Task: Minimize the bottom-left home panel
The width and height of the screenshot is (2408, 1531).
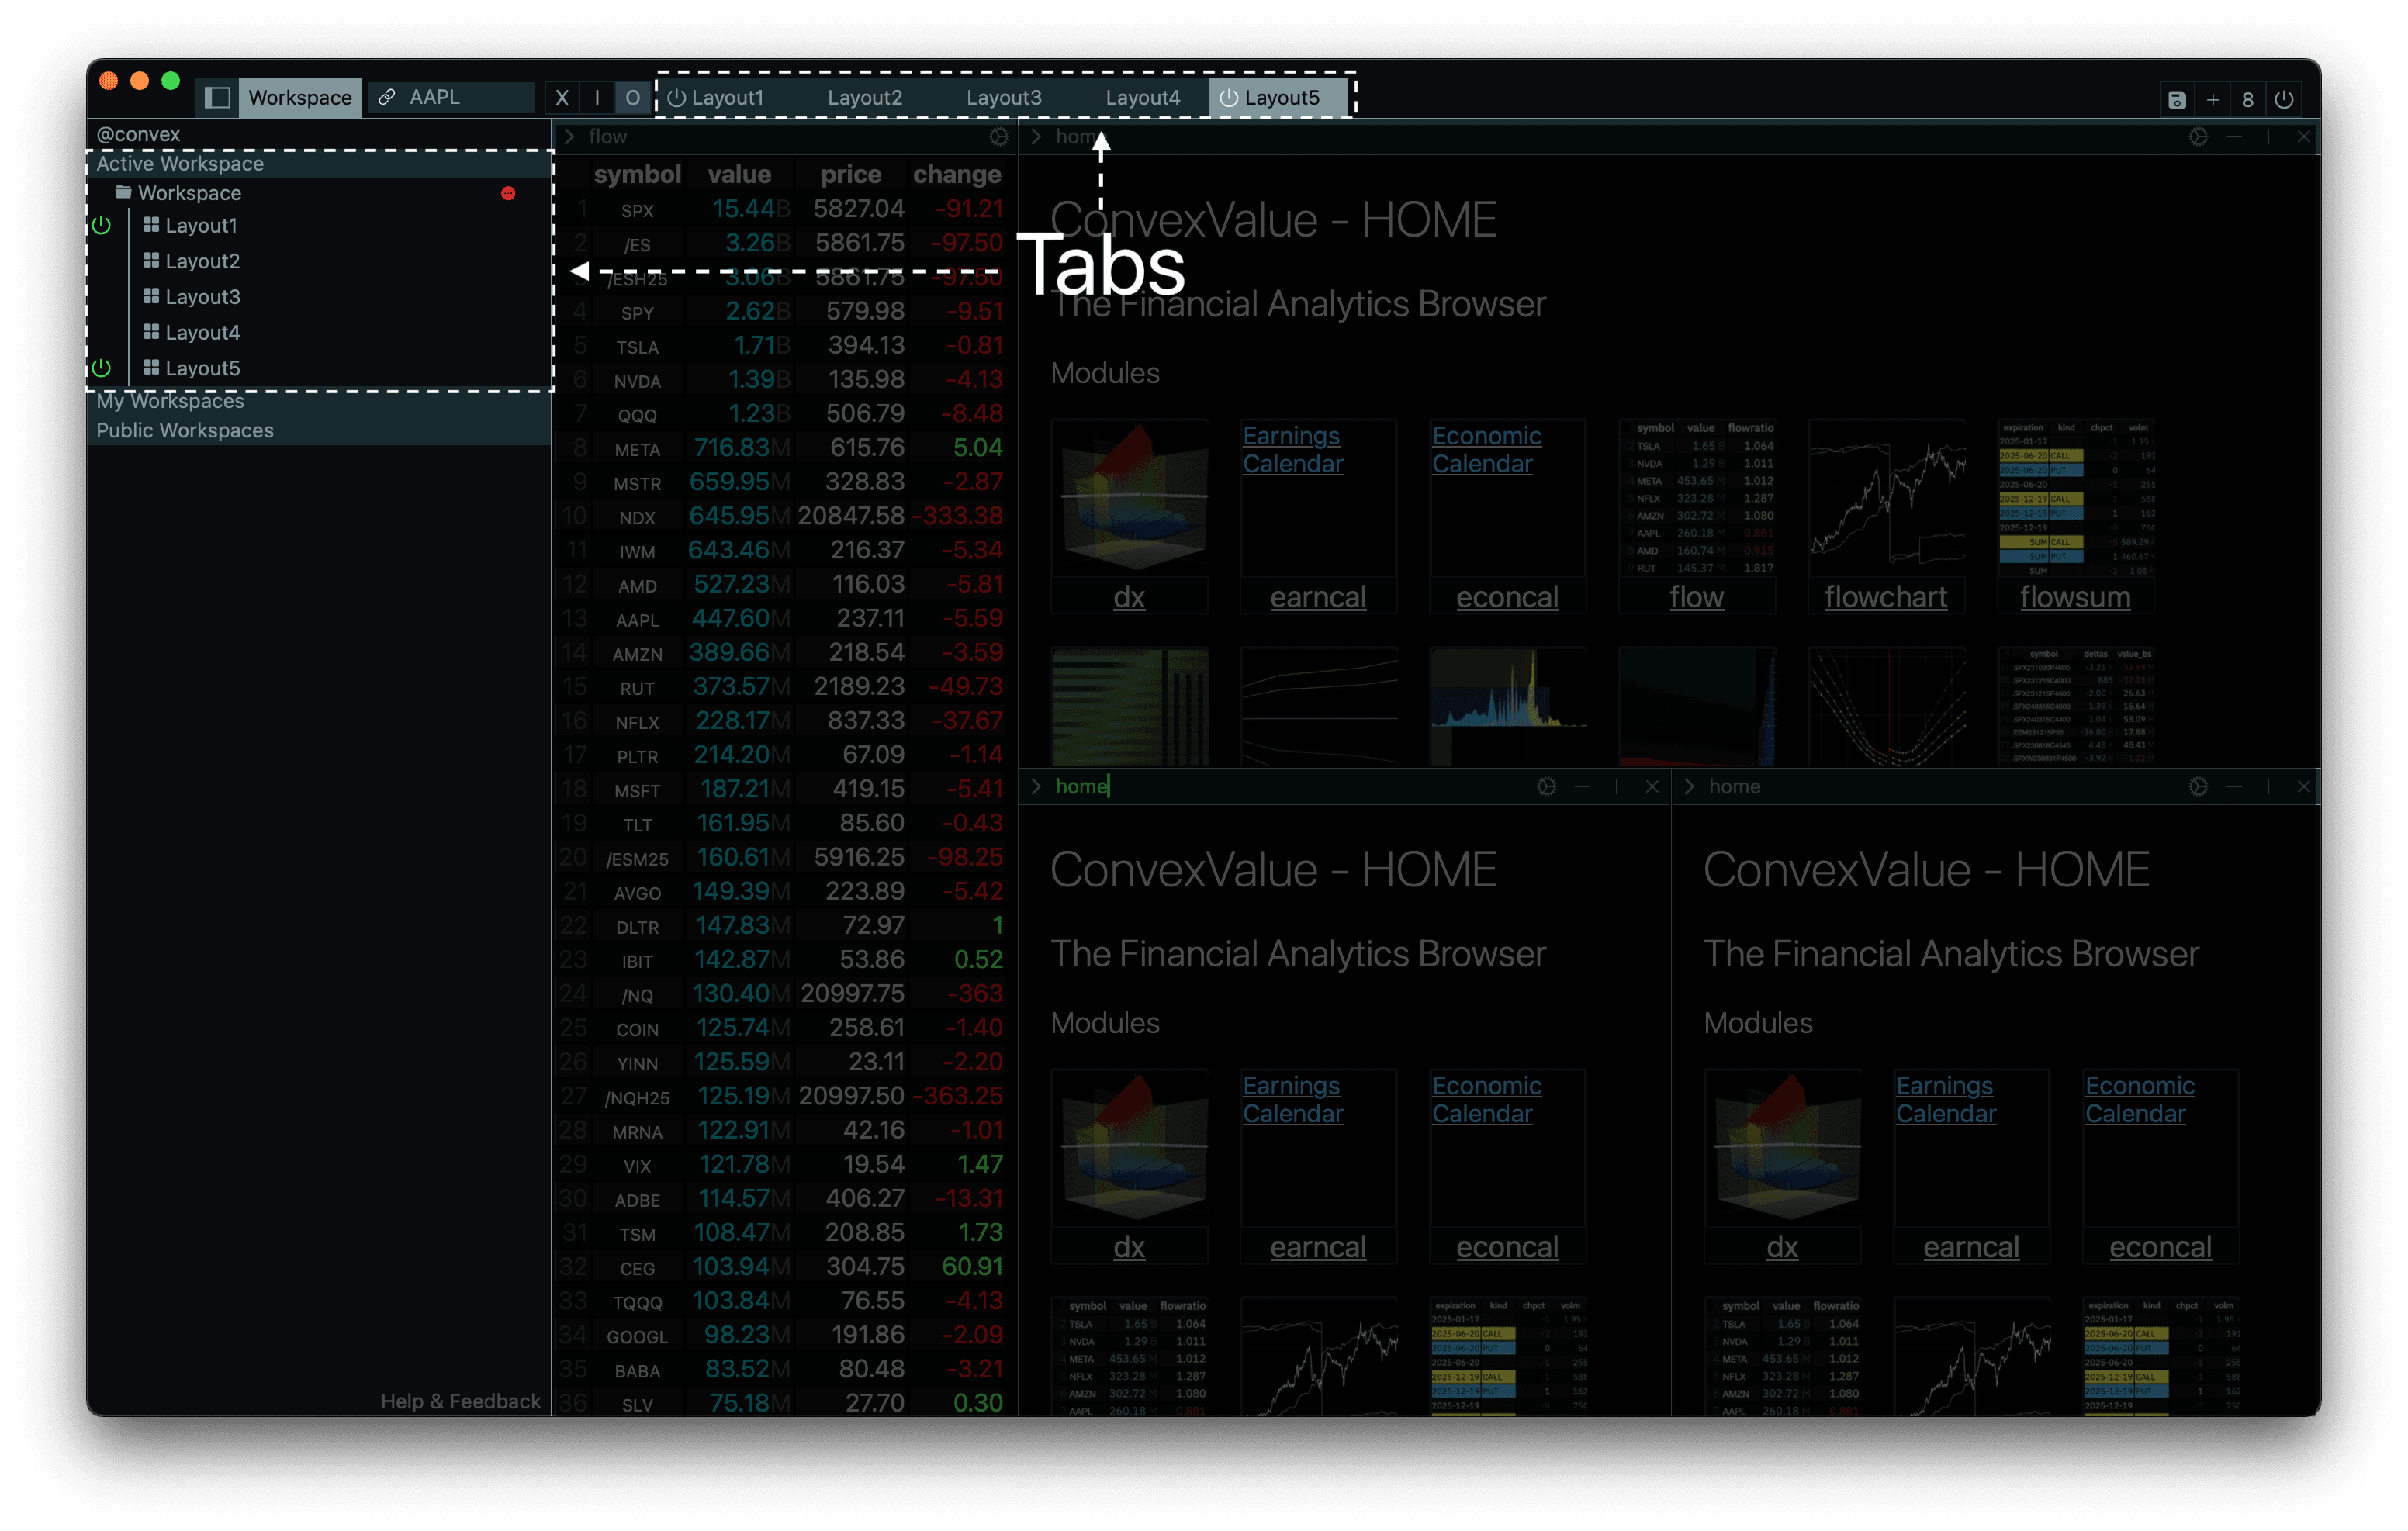Action: tap(1581, 787)
